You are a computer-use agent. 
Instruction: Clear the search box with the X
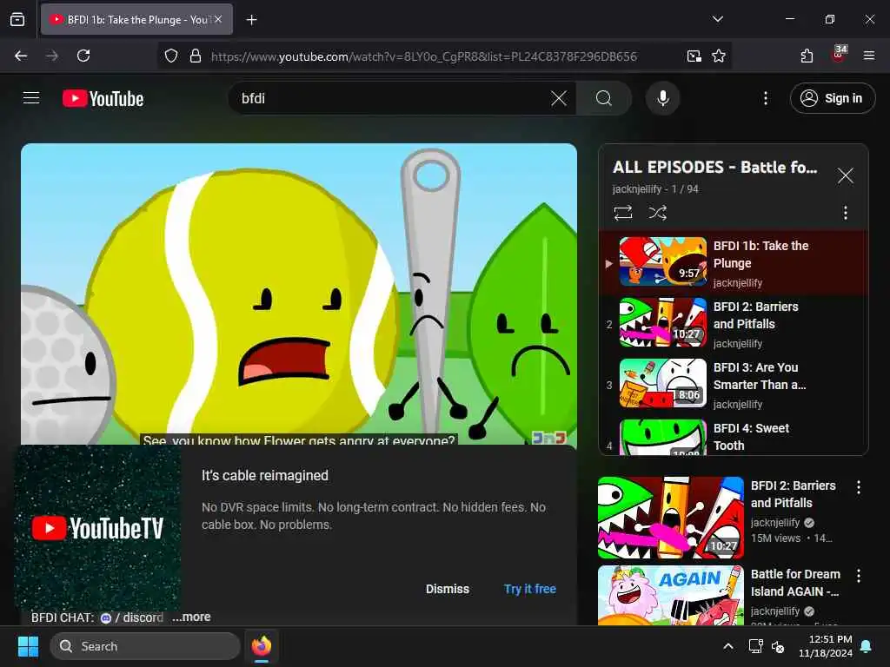tap(559, 99)
